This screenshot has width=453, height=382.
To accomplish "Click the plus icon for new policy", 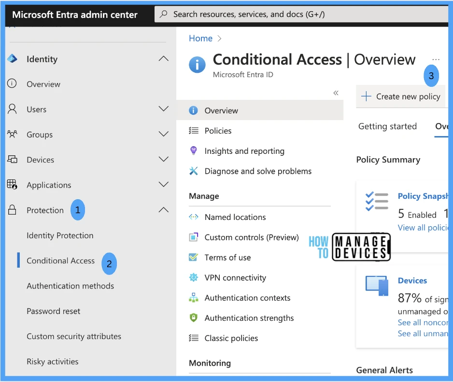I will 366,96.
